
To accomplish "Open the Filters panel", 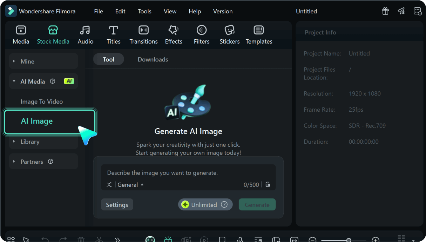I will [202, 35].
